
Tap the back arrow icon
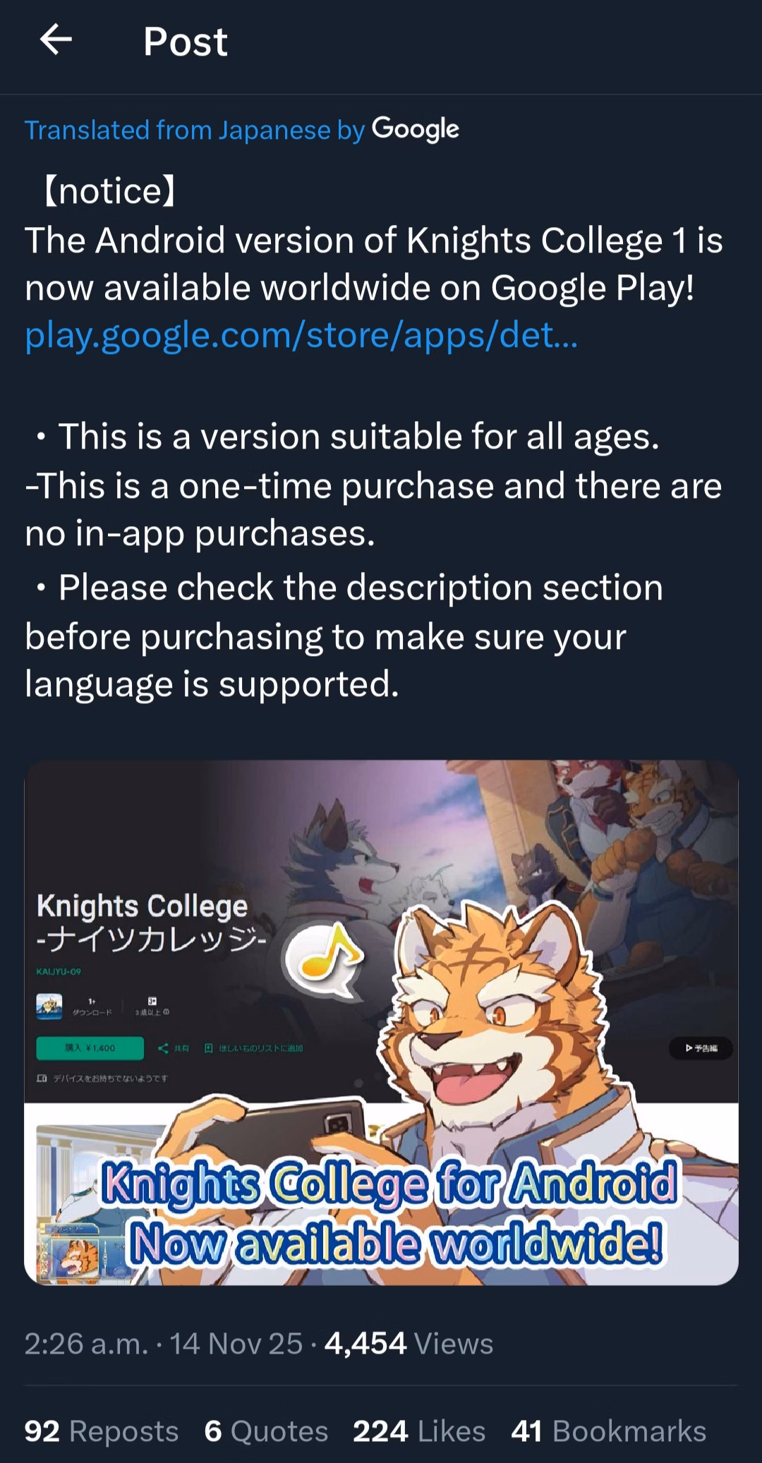click(56, 40)
